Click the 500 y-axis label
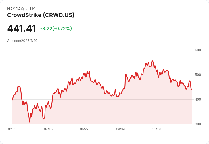Image resolution: width=209 pixels, height=144 pixels. coord(198,75)
